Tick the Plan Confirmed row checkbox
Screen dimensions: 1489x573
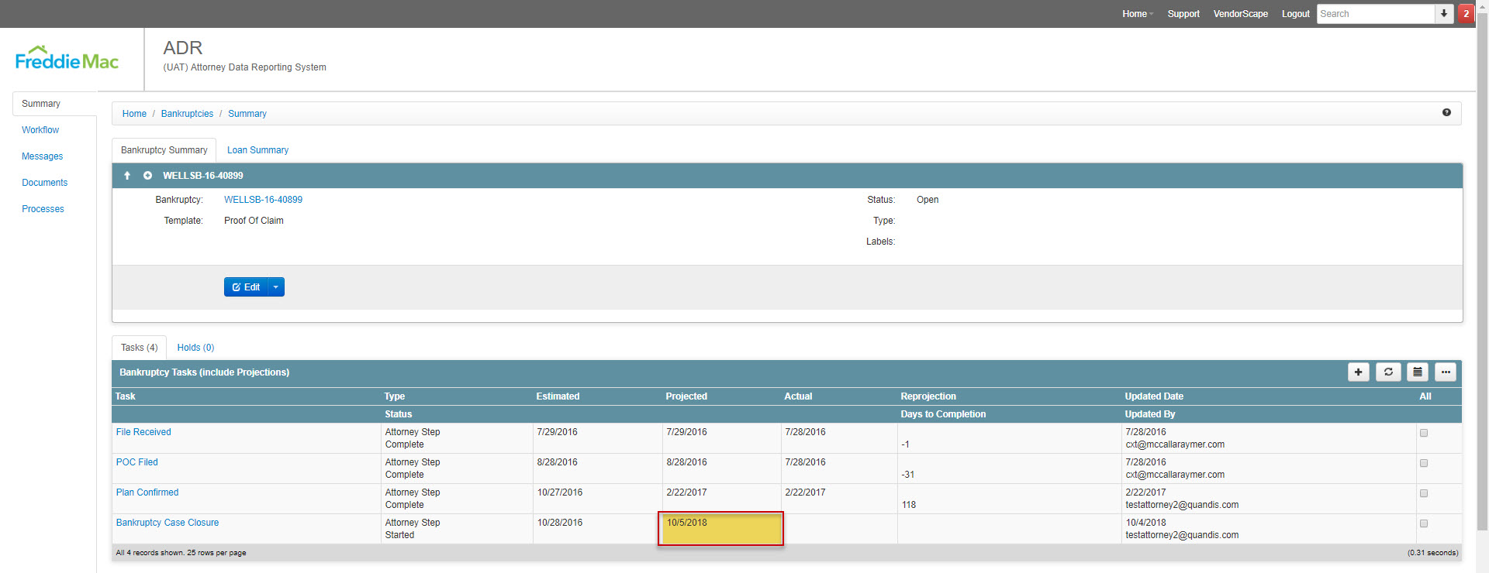tap(1424, 493)
